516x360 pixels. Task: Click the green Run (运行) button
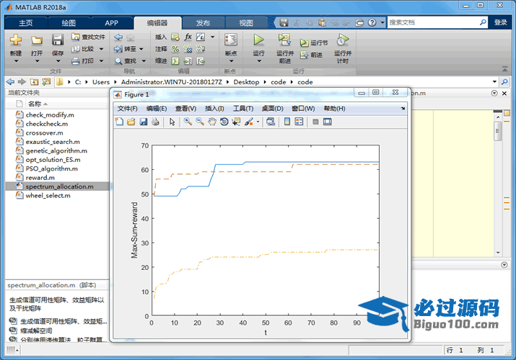[258, 40]
